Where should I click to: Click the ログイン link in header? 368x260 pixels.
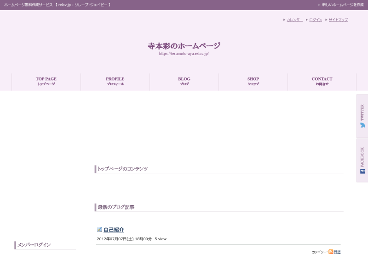tap(316, 20)
